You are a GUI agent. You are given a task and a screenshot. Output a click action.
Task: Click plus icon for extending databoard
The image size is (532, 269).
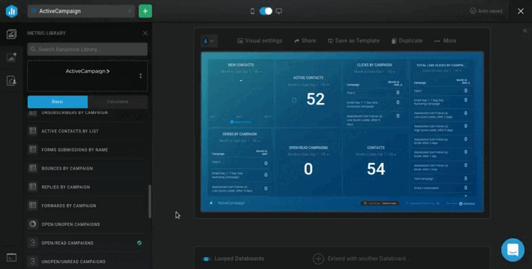319,259
